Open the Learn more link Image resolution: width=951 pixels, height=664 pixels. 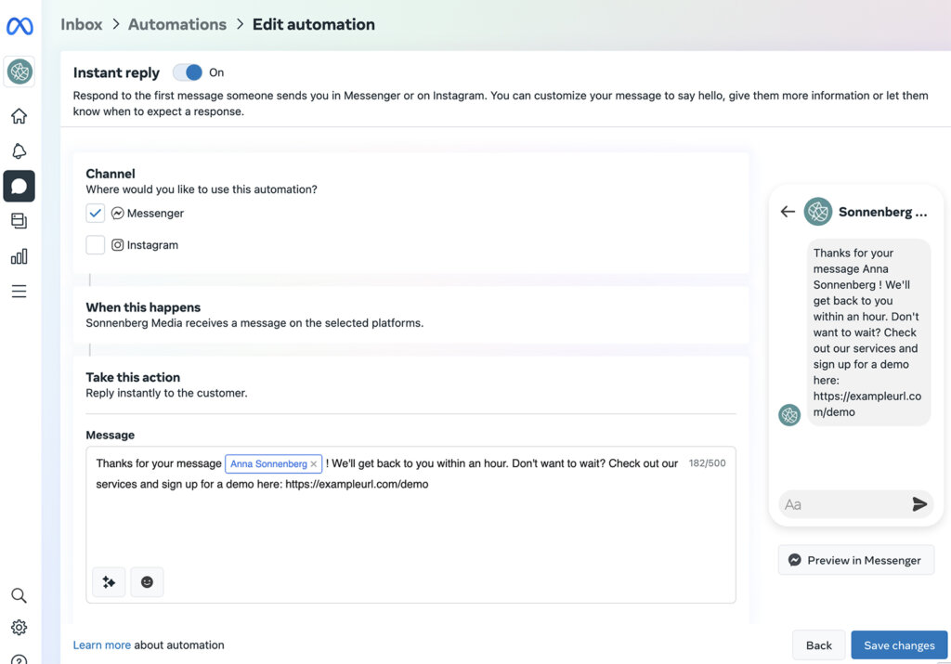[101, 644]
